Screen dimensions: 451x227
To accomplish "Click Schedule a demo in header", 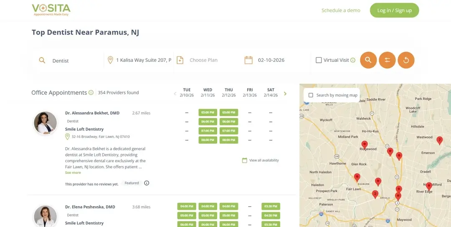I will pyautogui.click(x=341, y=10).
